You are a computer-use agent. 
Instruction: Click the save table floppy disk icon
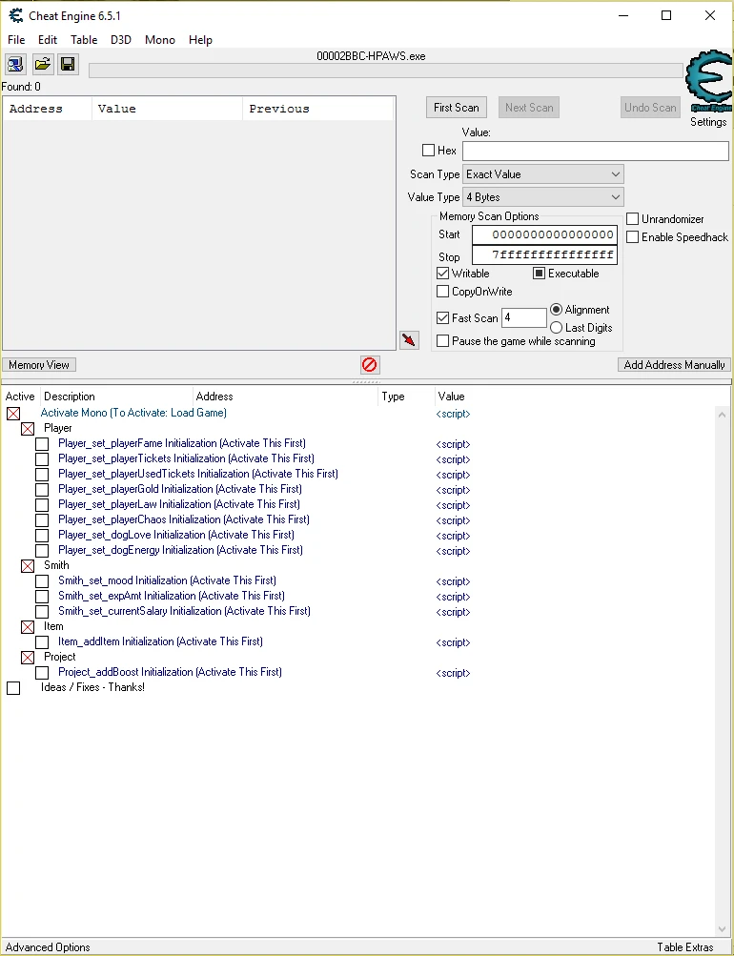coord(68,64)
